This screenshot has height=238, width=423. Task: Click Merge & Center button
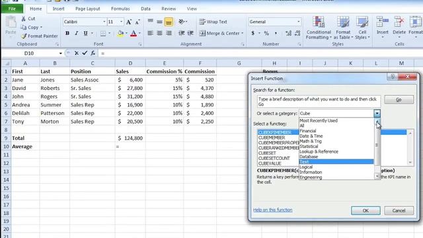coord(219,33)
